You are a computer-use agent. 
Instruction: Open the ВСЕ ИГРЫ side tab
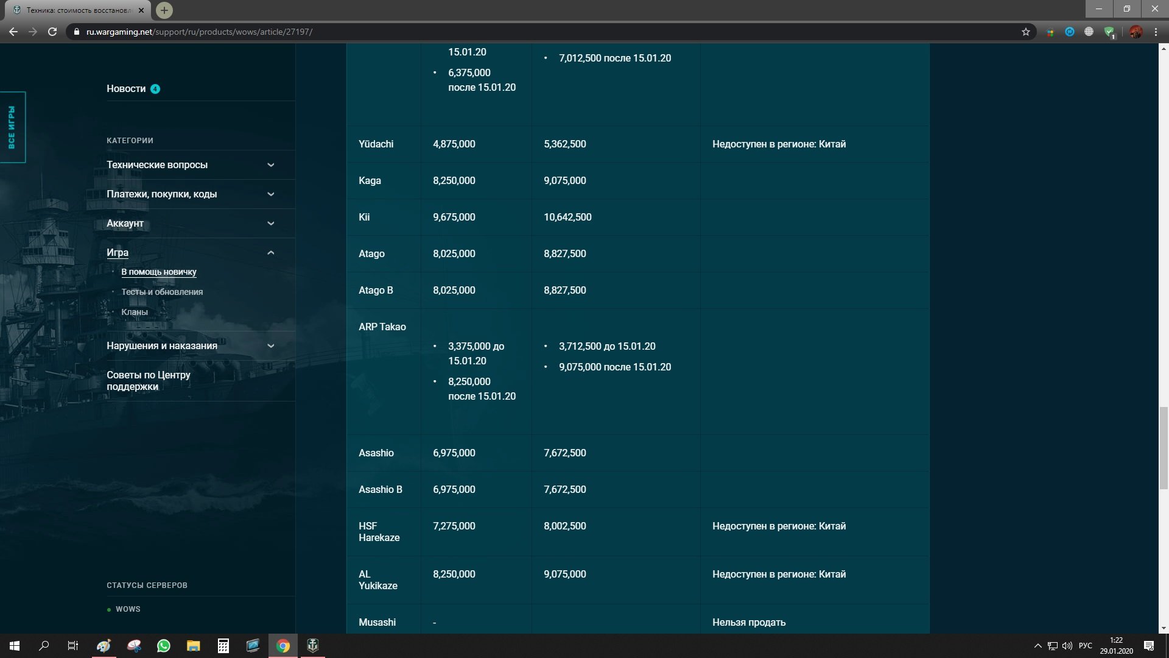point(12,127)
